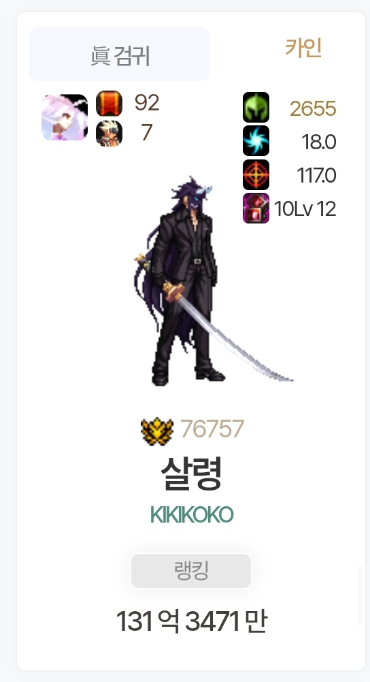
Task: Open the 카인 server label
Action: [303, 48]
